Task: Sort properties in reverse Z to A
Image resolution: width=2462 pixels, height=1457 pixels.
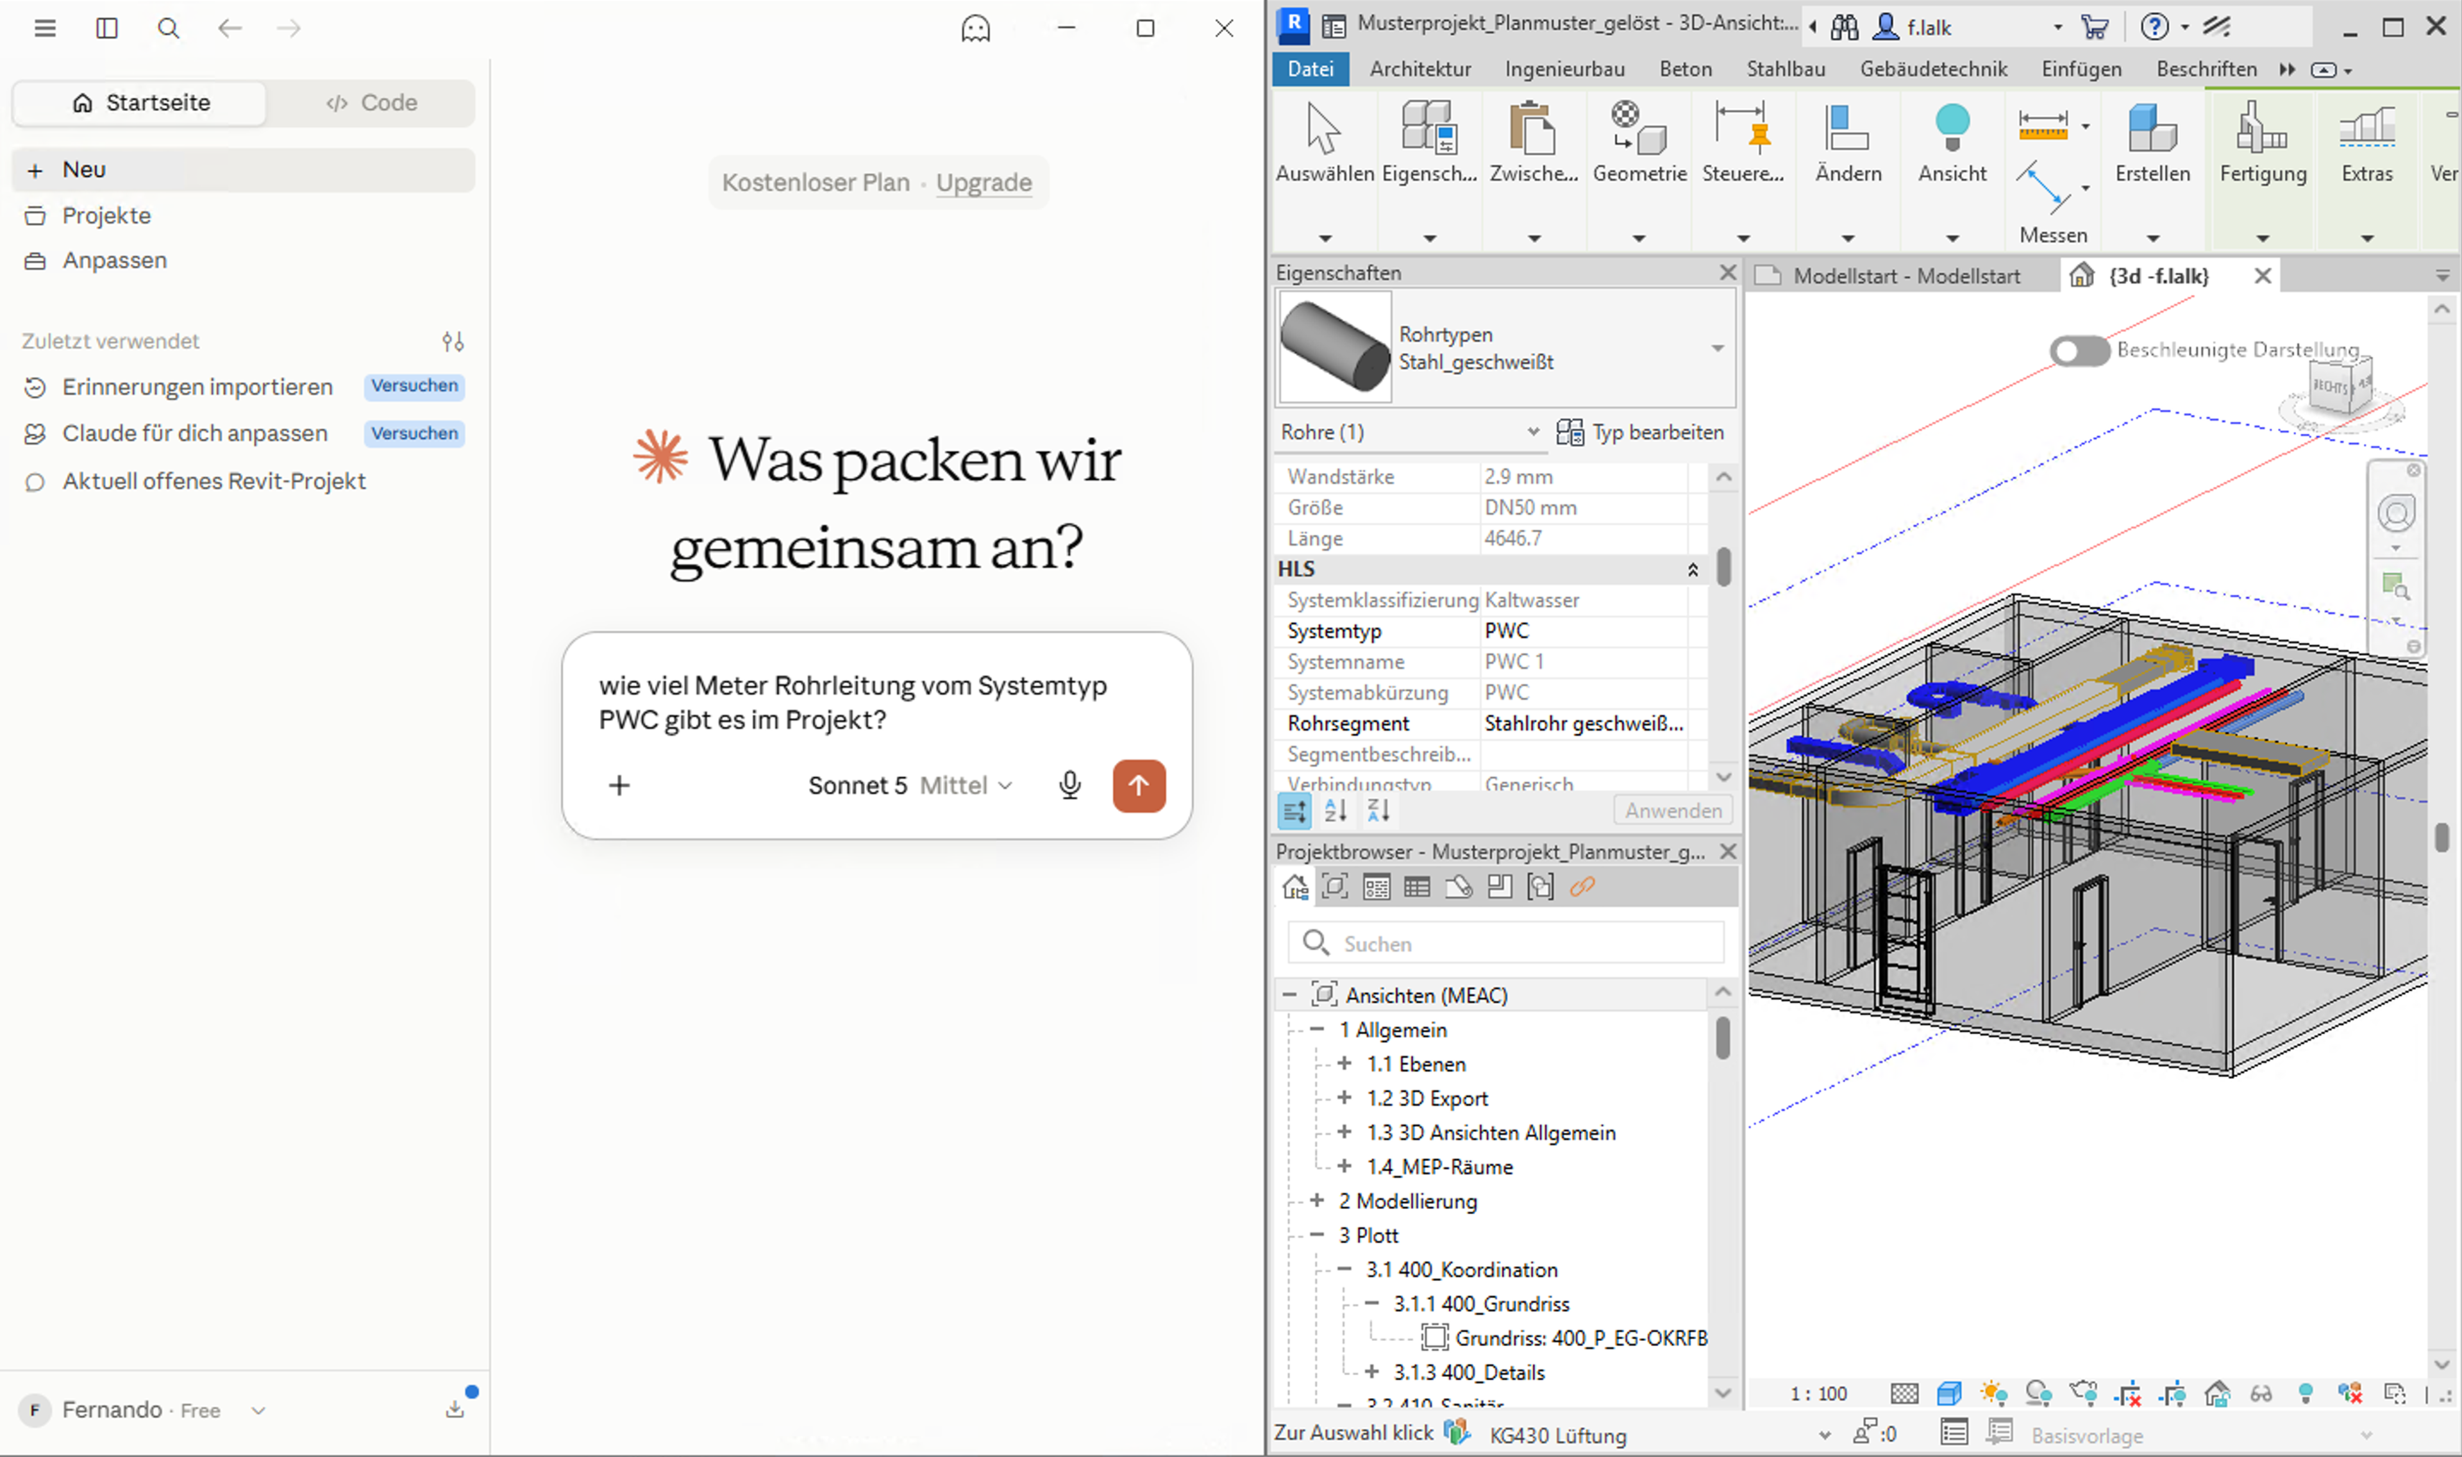Action: pyautogui.click(x=1379, y=811)
